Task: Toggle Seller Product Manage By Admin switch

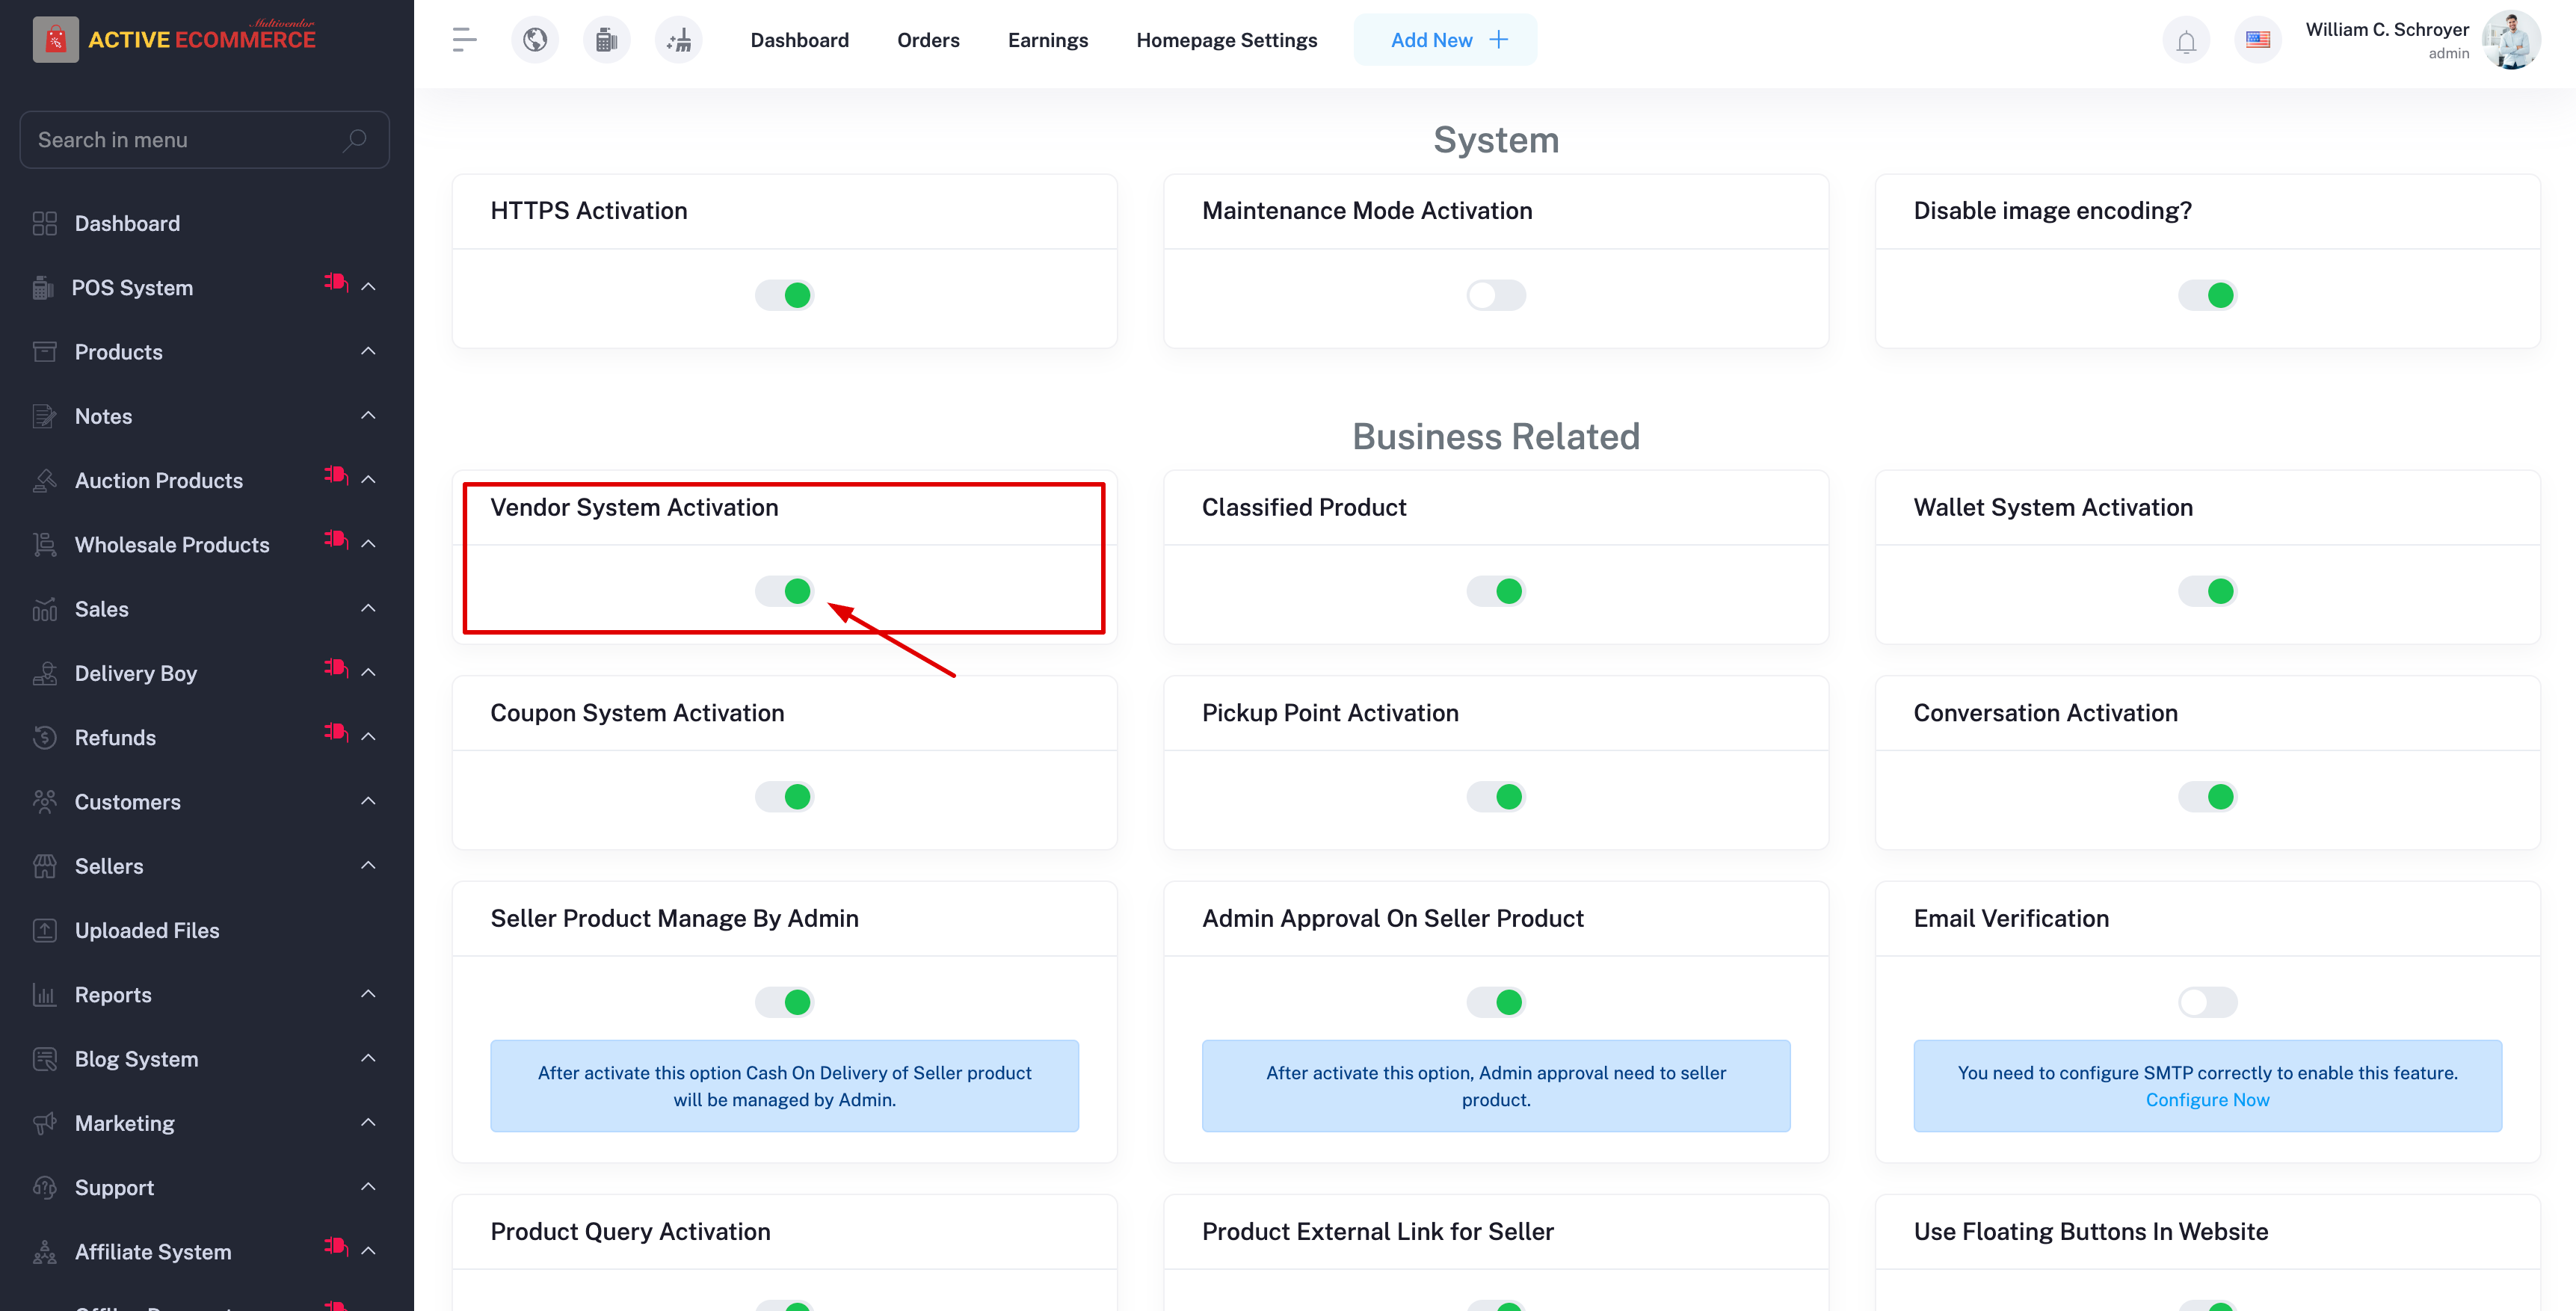Action: (785, 1002)
